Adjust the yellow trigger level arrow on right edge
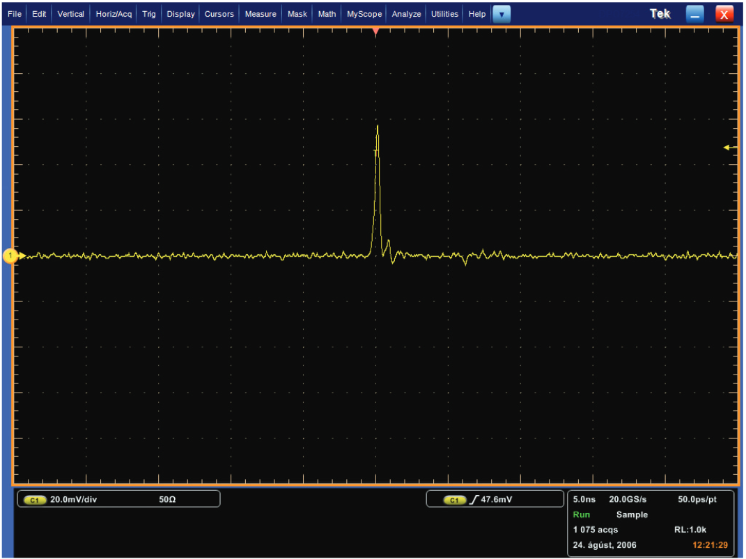This screenshot has width=746, height=559. click(729, 147)
